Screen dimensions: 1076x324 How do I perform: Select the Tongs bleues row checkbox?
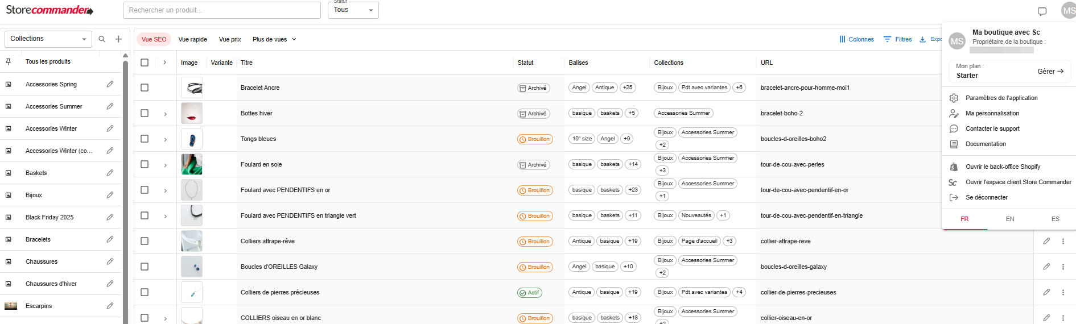[145, 139]
